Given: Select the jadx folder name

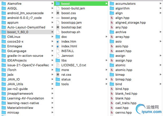Looking at the screenshot, I should [10, 75].
